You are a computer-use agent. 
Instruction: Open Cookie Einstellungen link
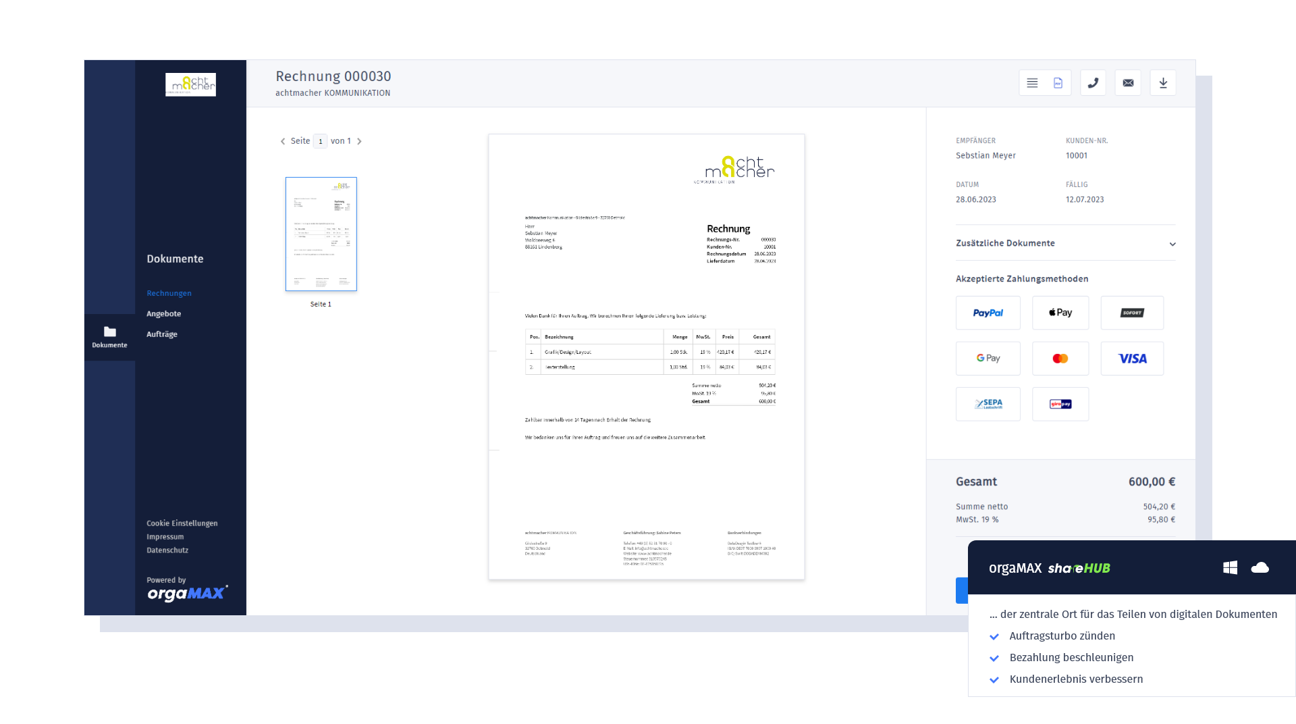(x=182, y=523)
